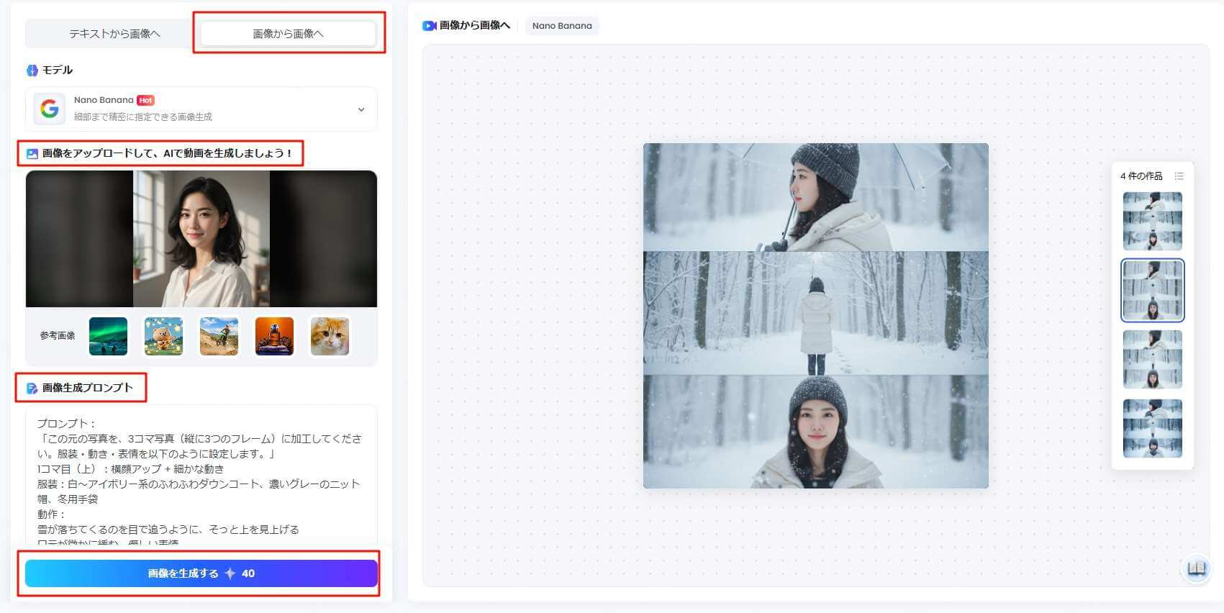Viewport: 1224px width, 613px height.
Task: Click the 画像生成プロンプト heading text
Action: 88,388
